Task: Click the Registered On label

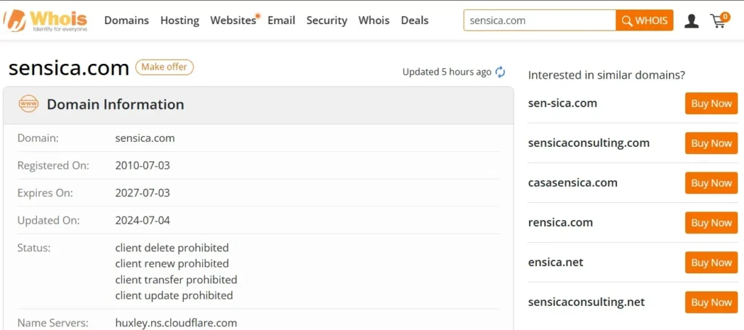Action: tap(53, 166)
